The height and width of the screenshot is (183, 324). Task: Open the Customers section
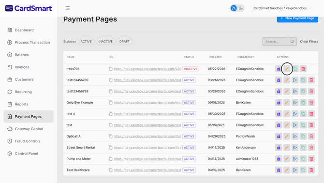coord(29,79)
